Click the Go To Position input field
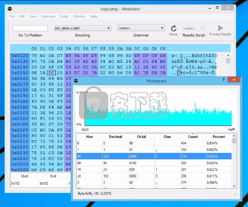Screen dimensions: 248x207 click(30, 28)
